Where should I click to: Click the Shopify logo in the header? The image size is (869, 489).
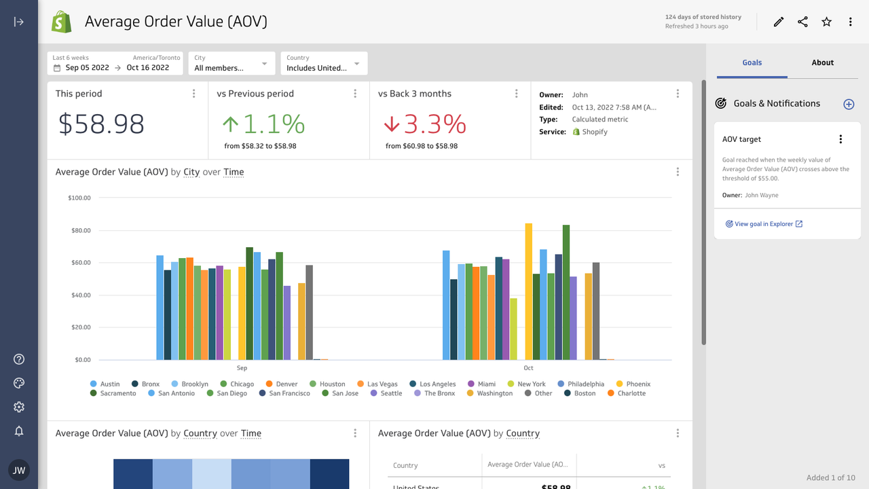tap(61, 21)
